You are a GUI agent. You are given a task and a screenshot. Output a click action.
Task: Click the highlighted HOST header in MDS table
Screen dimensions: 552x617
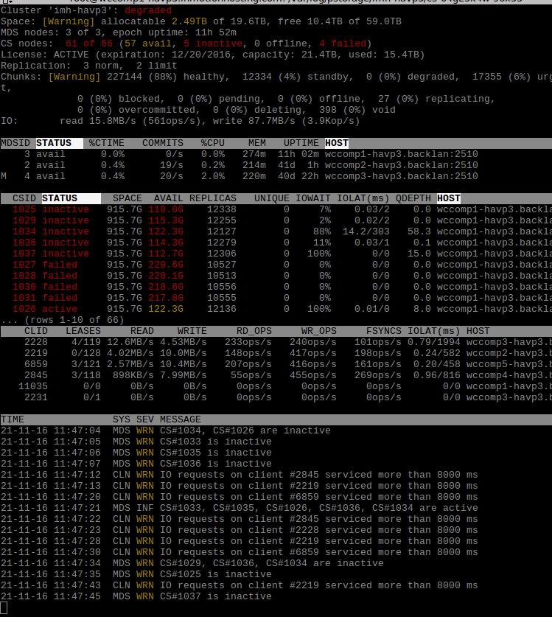click(x=336, y=143)
